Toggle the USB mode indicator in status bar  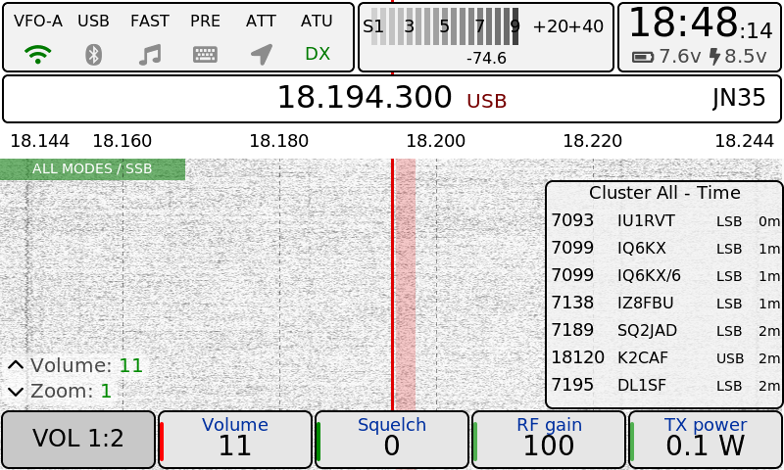point(93,21)
